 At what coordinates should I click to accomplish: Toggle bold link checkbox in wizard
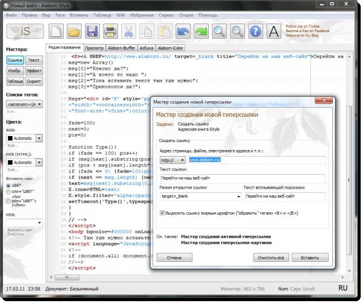(x=162, y=213)
